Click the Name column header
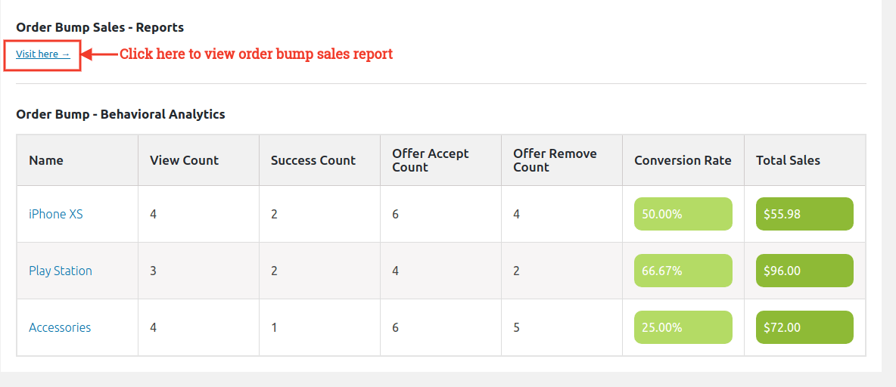This screenshot has height=387, width=896. point(46,160)
